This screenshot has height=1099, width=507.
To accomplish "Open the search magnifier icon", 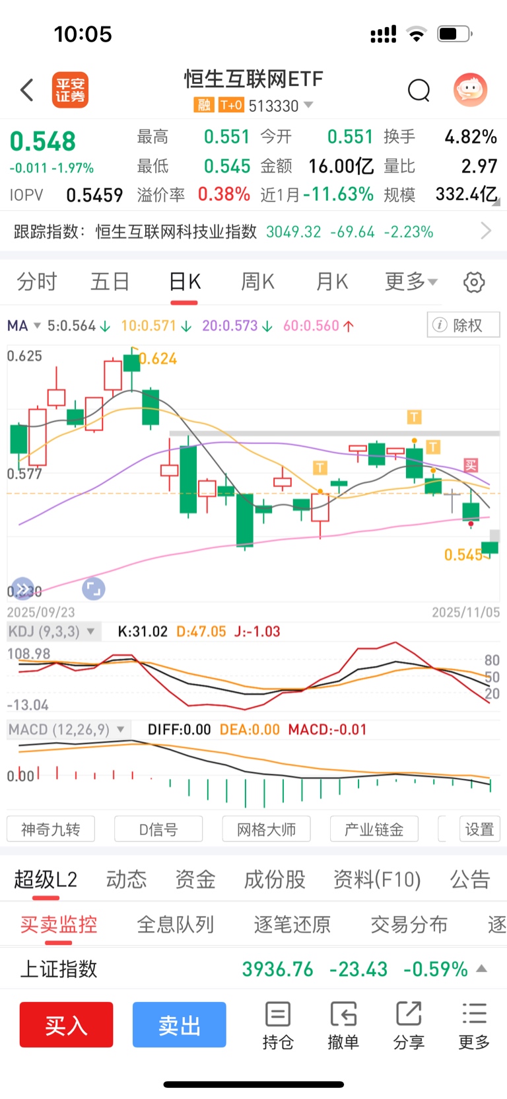I will pos(419,90).
